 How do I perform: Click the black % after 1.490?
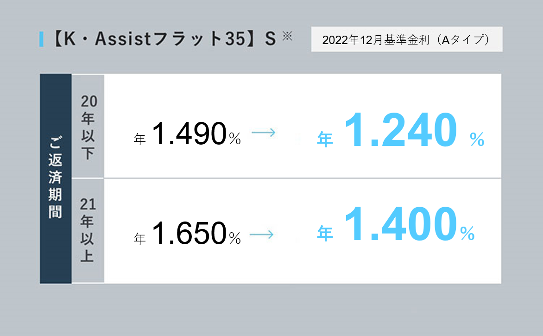235,139
